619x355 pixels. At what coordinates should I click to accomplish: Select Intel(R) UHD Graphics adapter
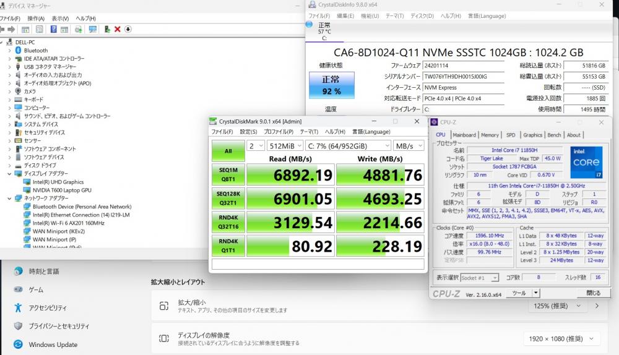point(58,182)
